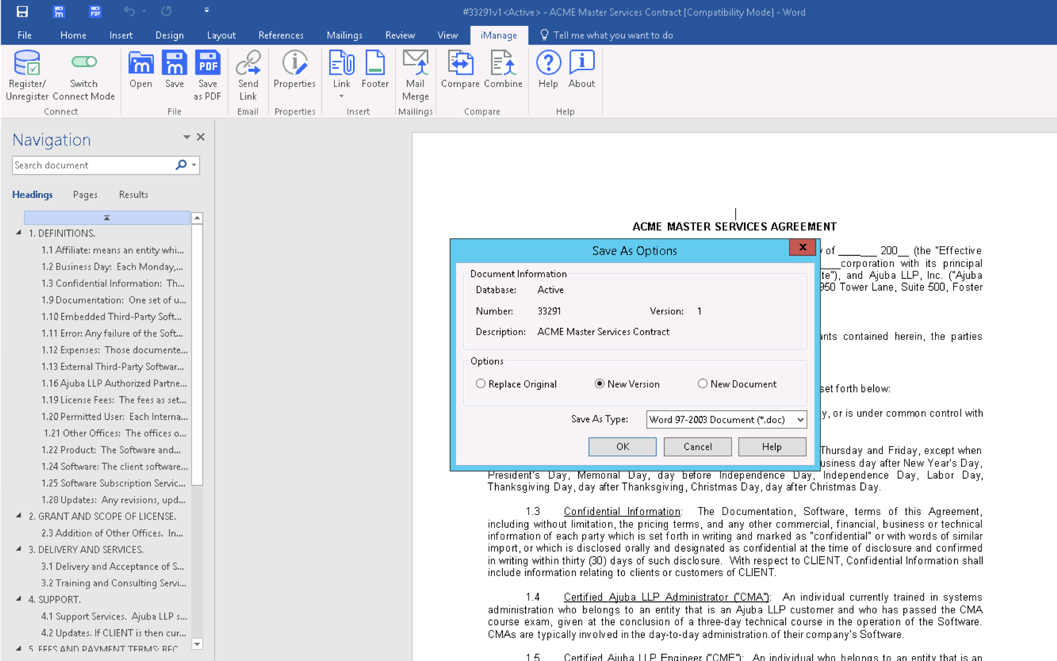Click the search magnifier in Navigation pane
1057x661 pixels.
(x=181, y=165)
